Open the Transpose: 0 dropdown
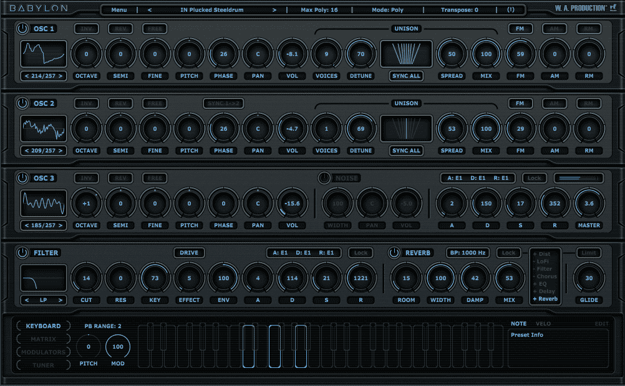The height and width of the screenshot is (386, 625). pyautogui.click(x=460, y=9)
